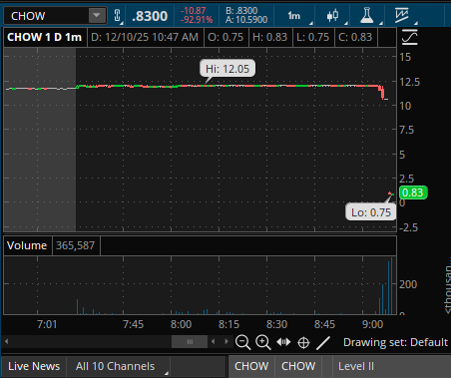Click the ask price A: 10.5900
The width and height of the screenshot is (451, 378).
246,20
